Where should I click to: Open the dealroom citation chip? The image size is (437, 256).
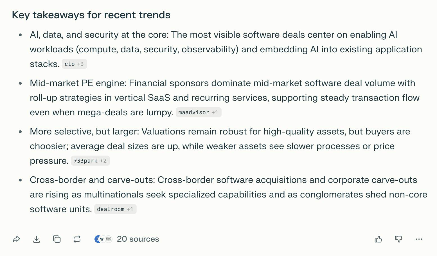pos(111,209)
